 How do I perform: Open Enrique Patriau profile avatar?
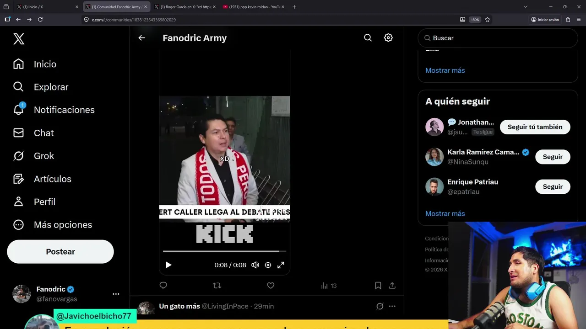[434, 186]
